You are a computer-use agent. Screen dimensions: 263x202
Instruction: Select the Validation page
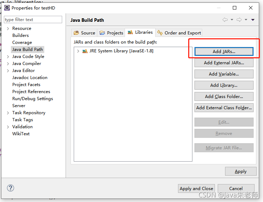tap(22, 127)
